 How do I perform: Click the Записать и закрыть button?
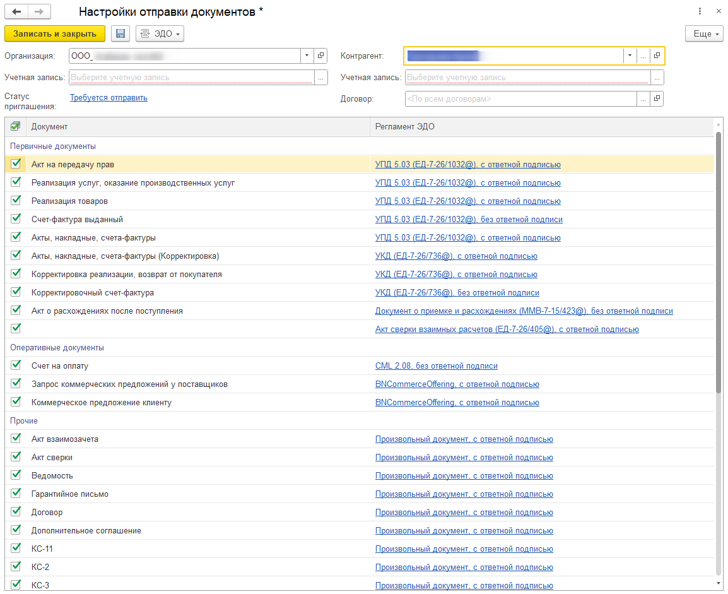[54, 33]
